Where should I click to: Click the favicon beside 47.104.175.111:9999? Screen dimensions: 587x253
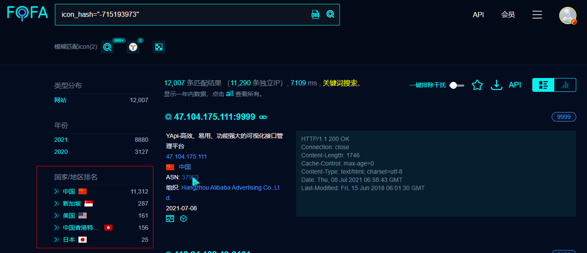click(169, 117)
